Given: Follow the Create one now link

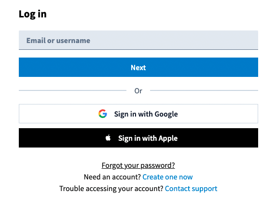Looking at the screenshot, I should point(167,177).
